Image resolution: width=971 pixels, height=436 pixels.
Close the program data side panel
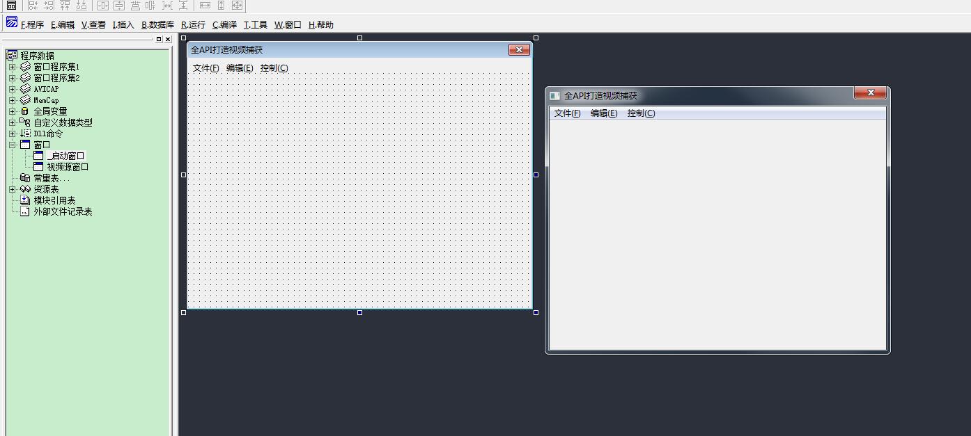pos(168,40)
